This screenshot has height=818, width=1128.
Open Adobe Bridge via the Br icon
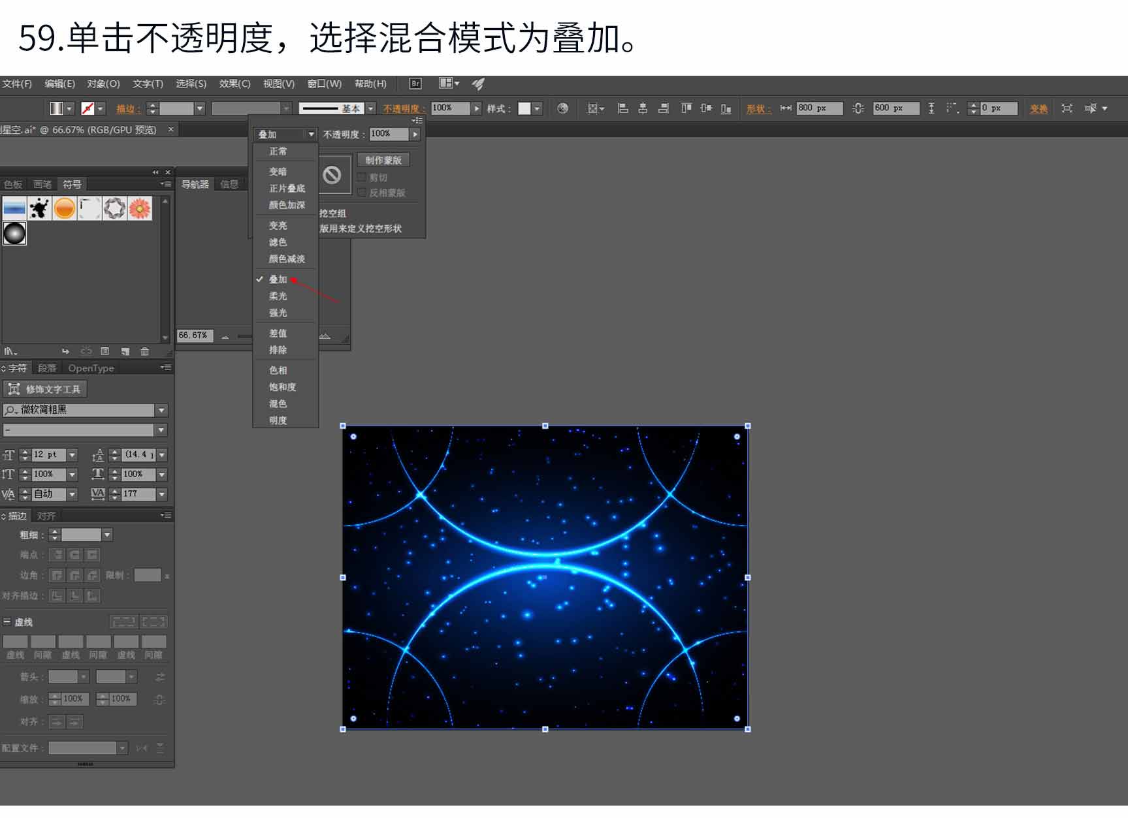(x=415, y=84)
